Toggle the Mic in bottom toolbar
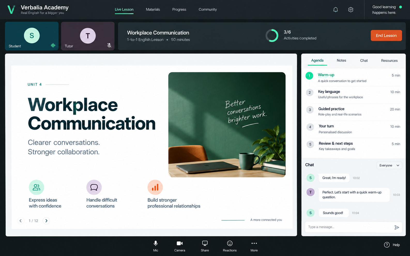Image resolution: width=410 pixels, height=256 pixels. (156, 246)
